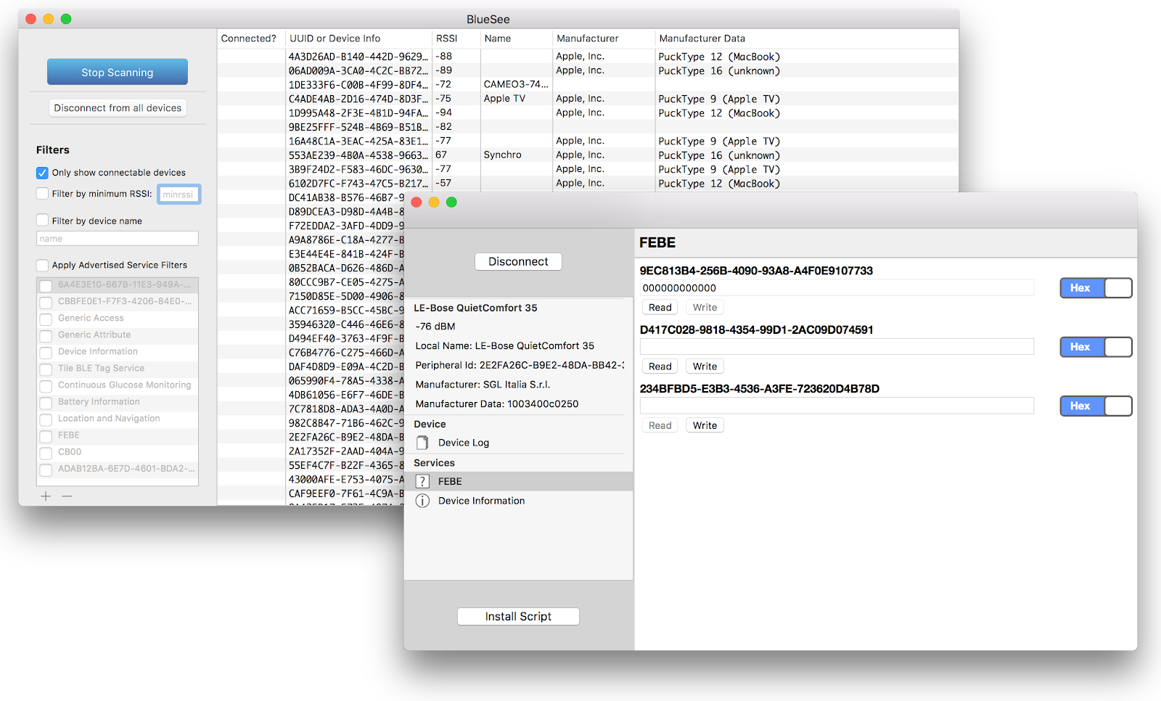Viewport: 1161px width, 701px height.
Task: Check the FEBE checkbox in the filter list
Action: pos(46,435)
